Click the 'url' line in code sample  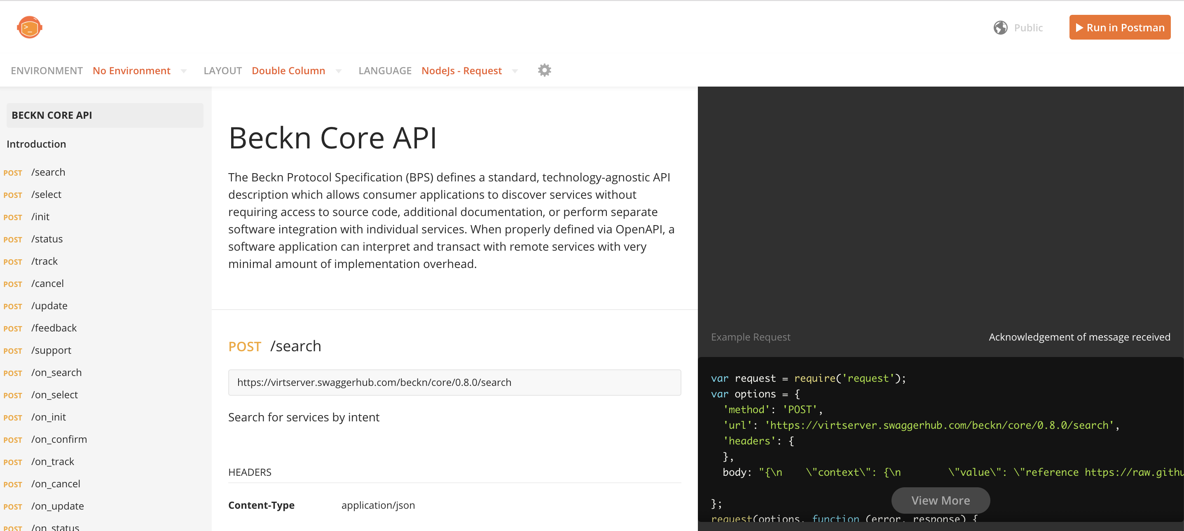coord(921,425)
